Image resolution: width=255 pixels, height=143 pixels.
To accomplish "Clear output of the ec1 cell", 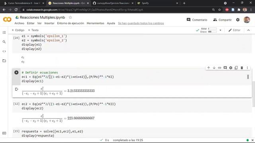I will point(16,89).
